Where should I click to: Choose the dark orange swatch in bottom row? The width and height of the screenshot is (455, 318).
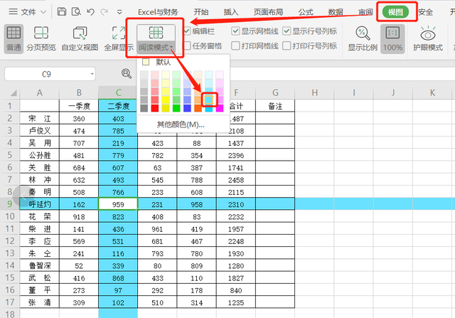[198, 108]
